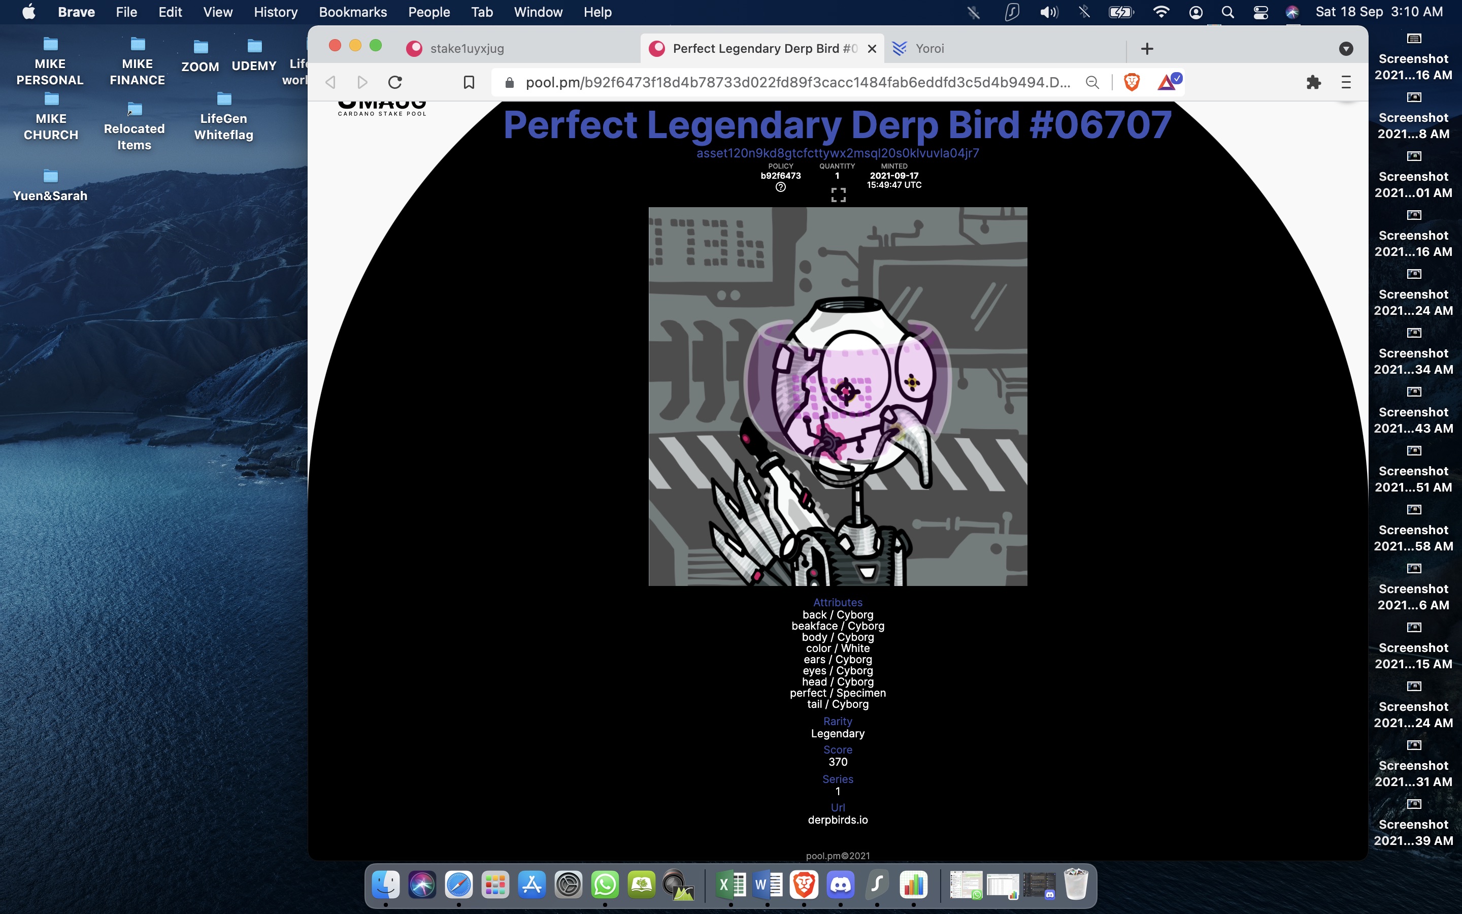Click the zoom magnifier in address bar
The height and width of the screenshot is (914, 1462).
tap(1092, 82)
